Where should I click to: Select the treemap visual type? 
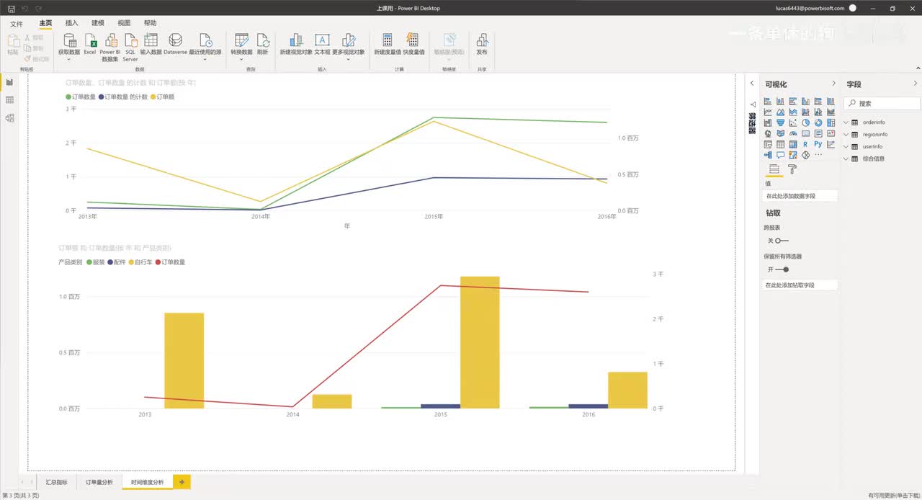(831, 122)
